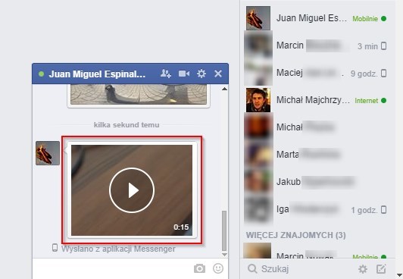Click the chat message input field
The width and height of the screenshot is (403, 279).
click(113, 268)
